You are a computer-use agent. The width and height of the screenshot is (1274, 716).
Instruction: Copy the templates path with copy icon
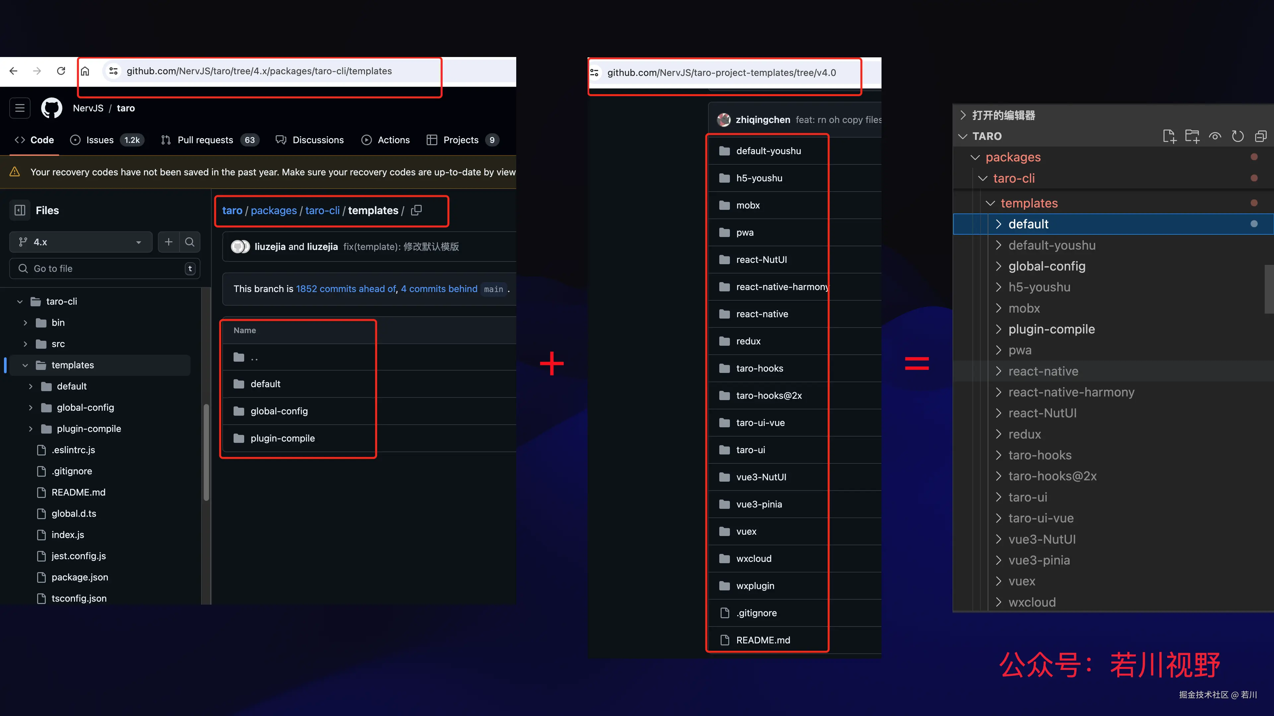coord(416,210)
